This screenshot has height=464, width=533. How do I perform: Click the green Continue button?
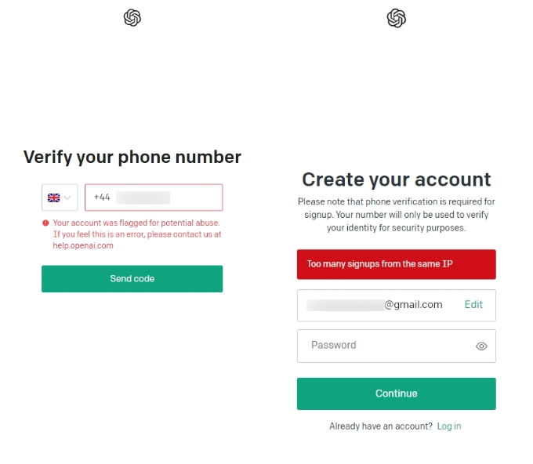point(397,393)
